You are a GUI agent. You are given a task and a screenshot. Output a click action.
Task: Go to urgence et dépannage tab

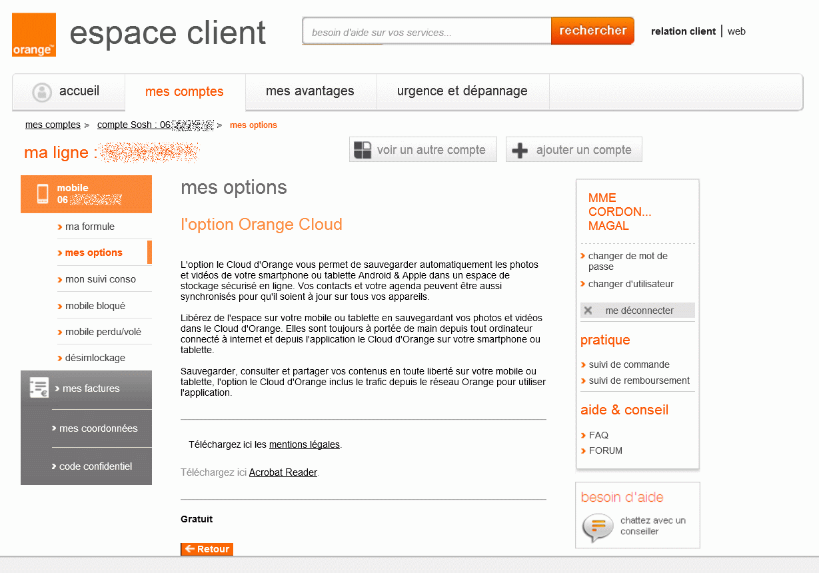462,91
